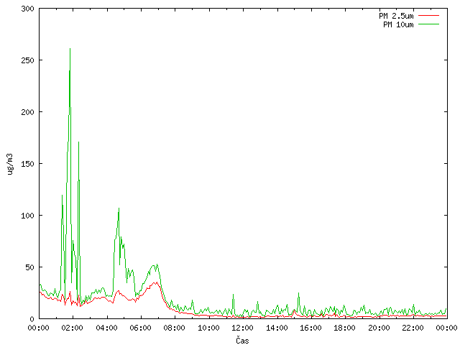Click the 02:00 time label
The width and height of the screenshot is (460, 345).
pyautogui.click(x=73, y=328)
